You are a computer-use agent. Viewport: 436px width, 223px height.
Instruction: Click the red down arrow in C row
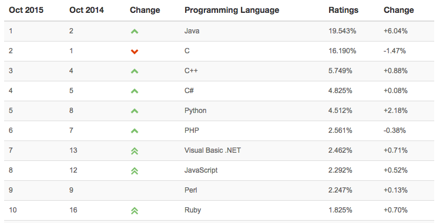tap(135, 52)
